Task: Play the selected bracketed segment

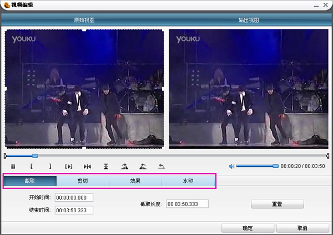Action: pos(69,166)
